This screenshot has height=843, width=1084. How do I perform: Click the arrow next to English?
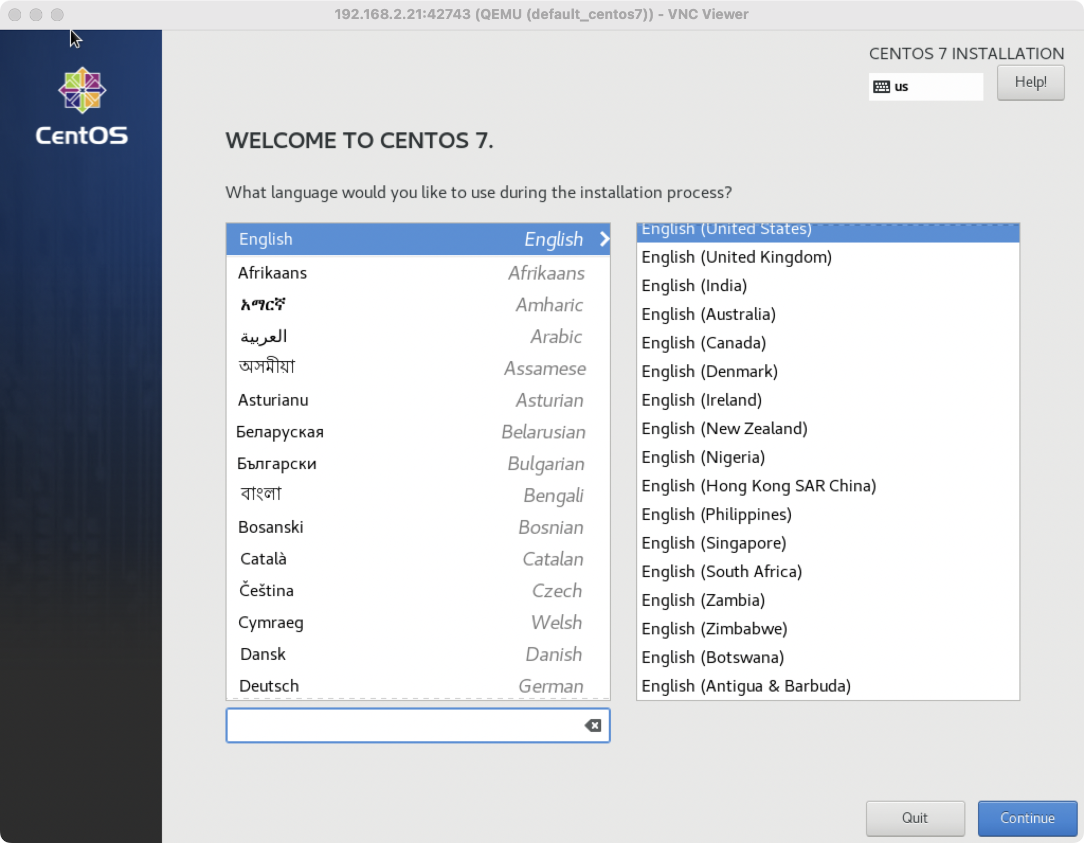click(604, 239)
